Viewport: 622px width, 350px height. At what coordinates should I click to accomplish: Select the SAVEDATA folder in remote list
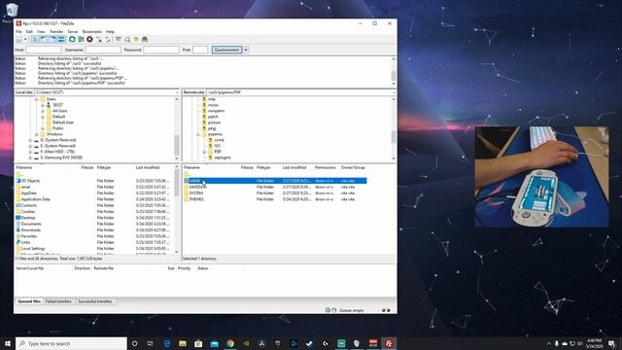(x=274, y=187)
